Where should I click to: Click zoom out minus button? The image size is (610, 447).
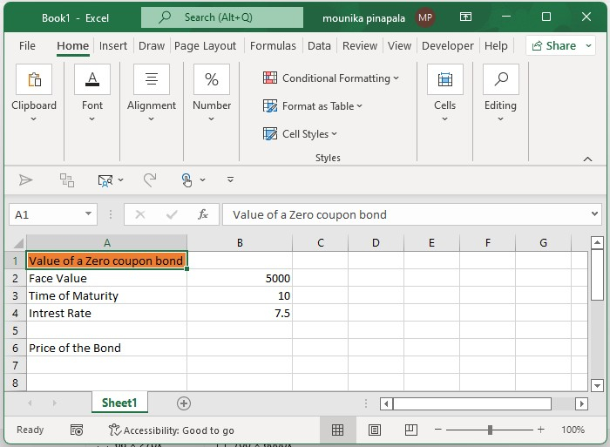click(438, 430)
